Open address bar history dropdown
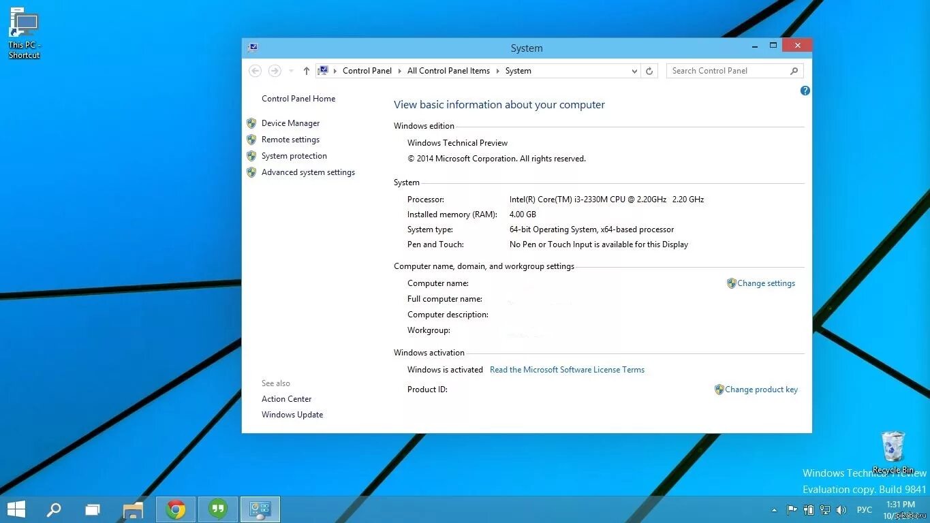930x523 pixels. tap(634, 71)
